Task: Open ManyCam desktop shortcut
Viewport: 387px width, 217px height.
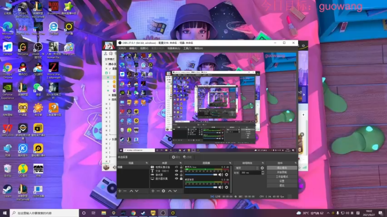Action: [69, 49]
